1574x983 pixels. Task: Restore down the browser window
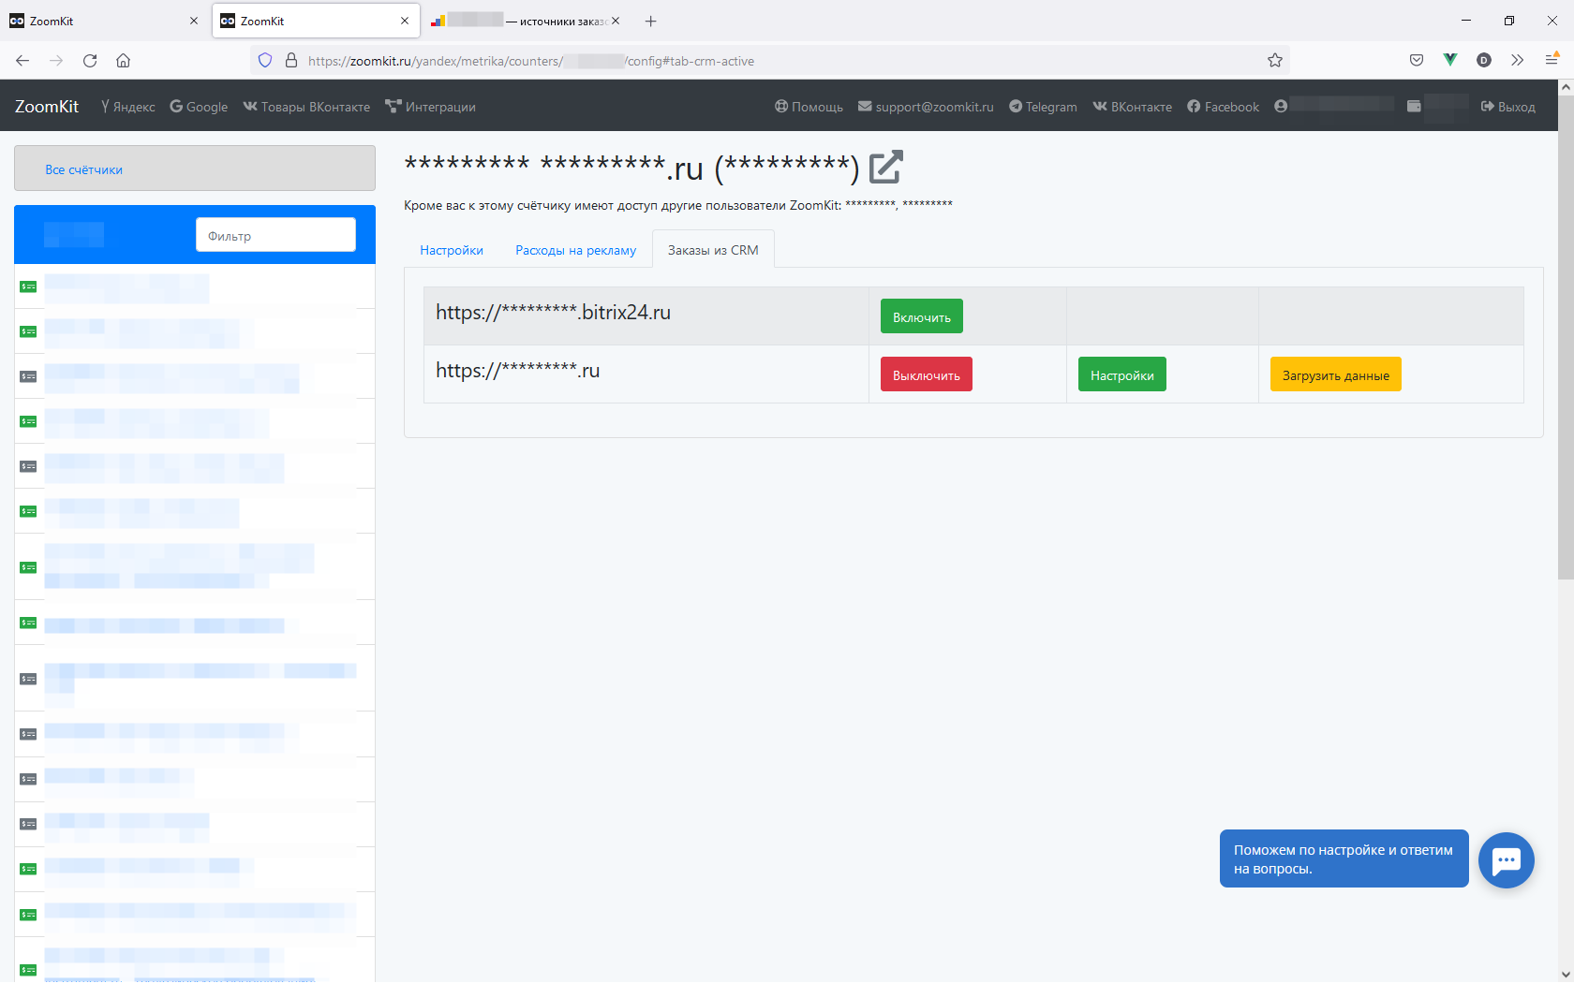coord(1509,21)
